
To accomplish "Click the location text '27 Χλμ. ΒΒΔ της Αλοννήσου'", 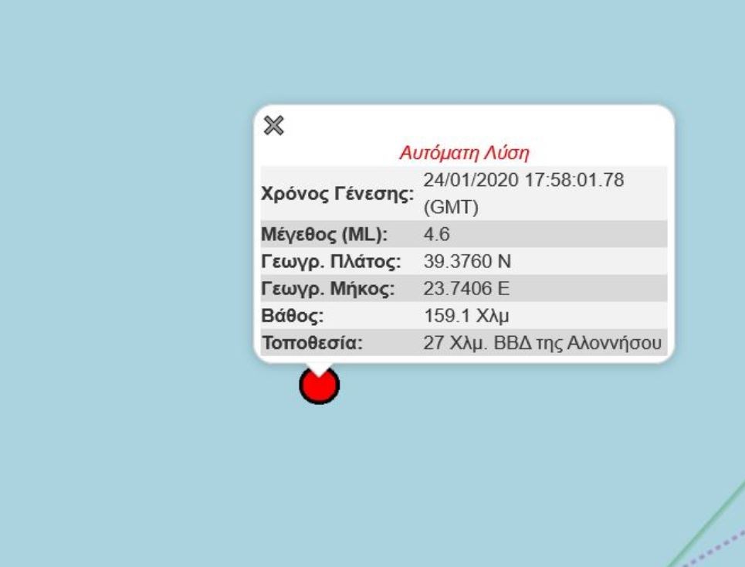I will coord(543,343).
